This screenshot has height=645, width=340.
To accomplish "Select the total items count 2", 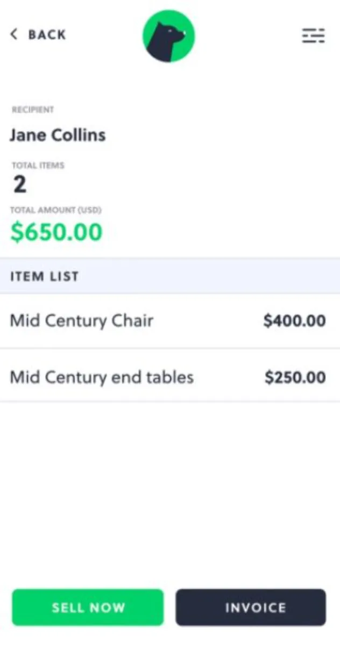I will point(20,185).
